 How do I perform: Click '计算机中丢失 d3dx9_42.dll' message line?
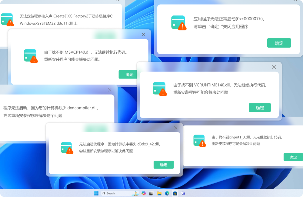(x=120, y=144)
